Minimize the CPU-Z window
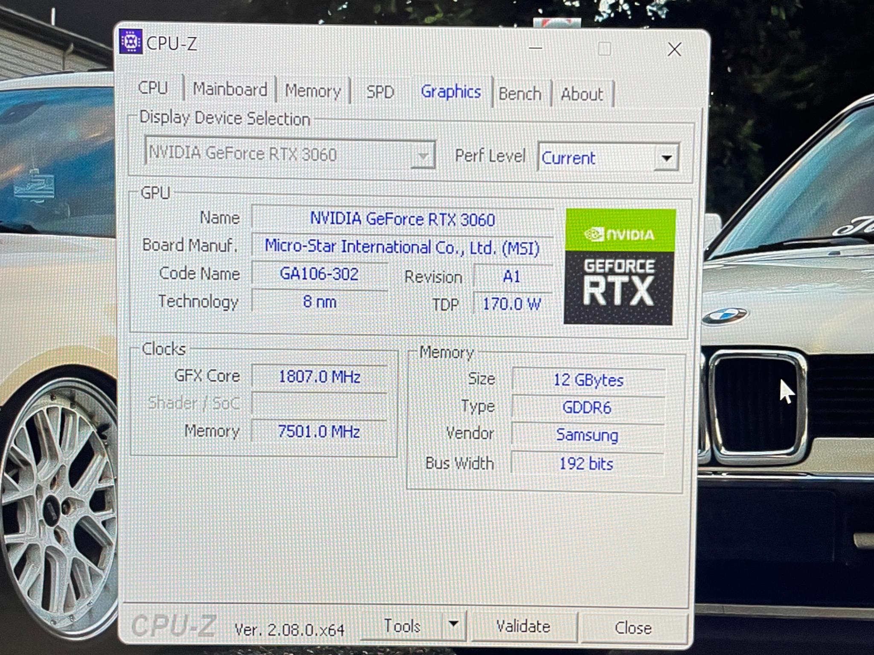Screen dimensions: 874x655 536,48
